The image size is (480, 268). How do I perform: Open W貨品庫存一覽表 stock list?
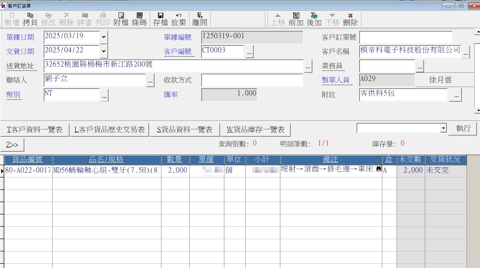coord(255,130)
